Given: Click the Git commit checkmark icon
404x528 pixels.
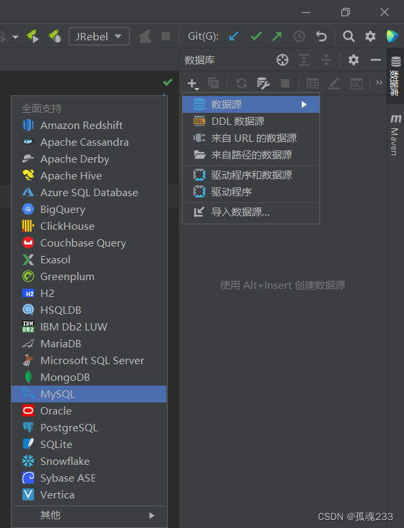Looking at the screenshot, I should click(x=256, y=36).
